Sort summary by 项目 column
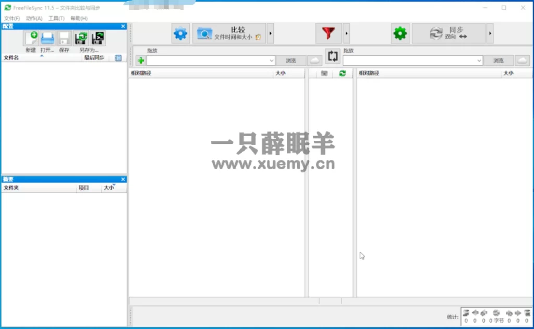This screenshot has height=329, width=534. tap(89, 188)
